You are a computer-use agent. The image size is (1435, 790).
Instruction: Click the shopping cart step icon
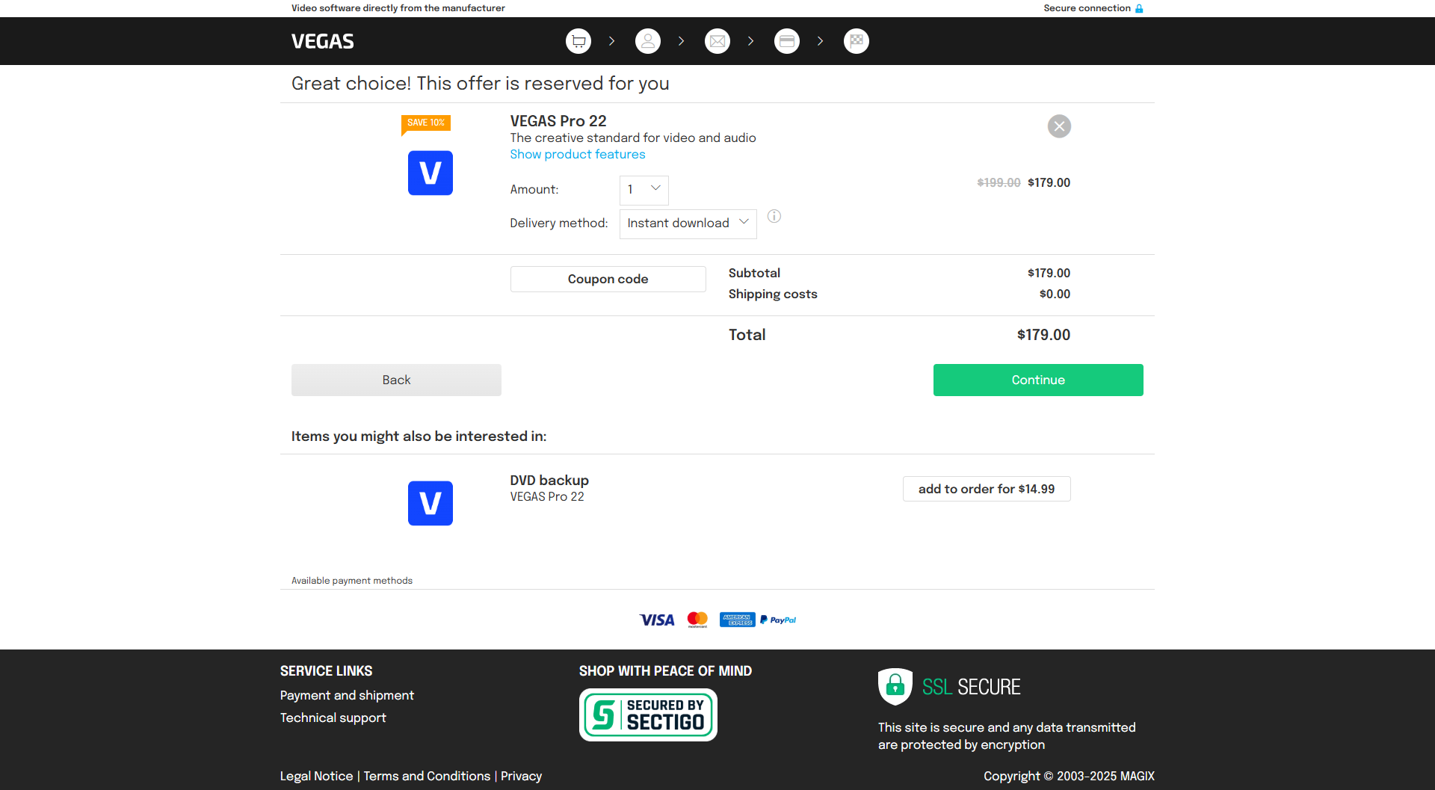[578, 41]
